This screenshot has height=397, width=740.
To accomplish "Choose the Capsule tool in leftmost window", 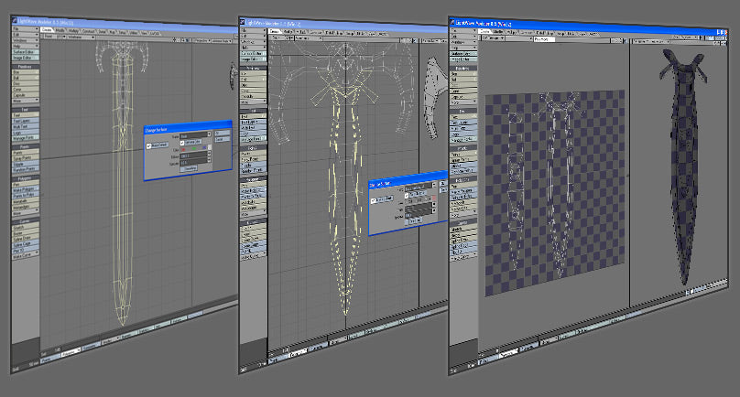I will click(x=25, y=94).
